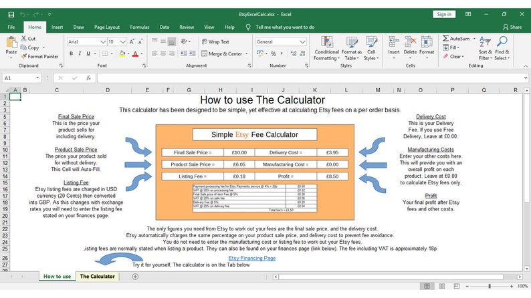Open Sort & Filter menu
The image size is (531, 298).
tap(485, 48)
